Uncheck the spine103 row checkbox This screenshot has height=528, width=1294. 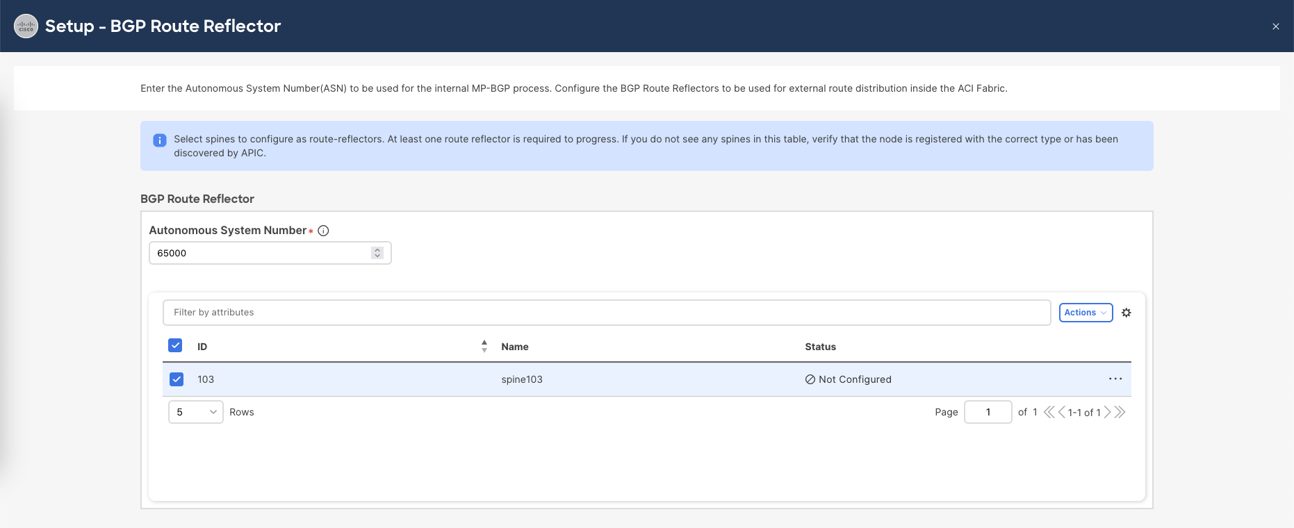click(x=177, y=379)
